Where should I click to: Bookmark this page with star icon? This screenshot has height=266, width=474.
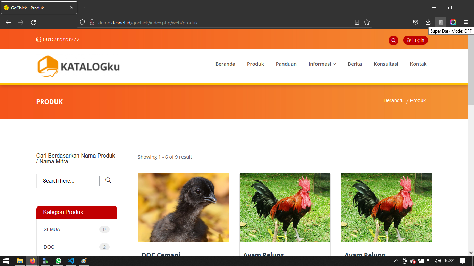(x=367, y=22)
